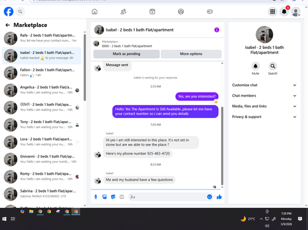
Task: Open Windows action center notifications
Action: pyautogui.click(x=300, y=219)
